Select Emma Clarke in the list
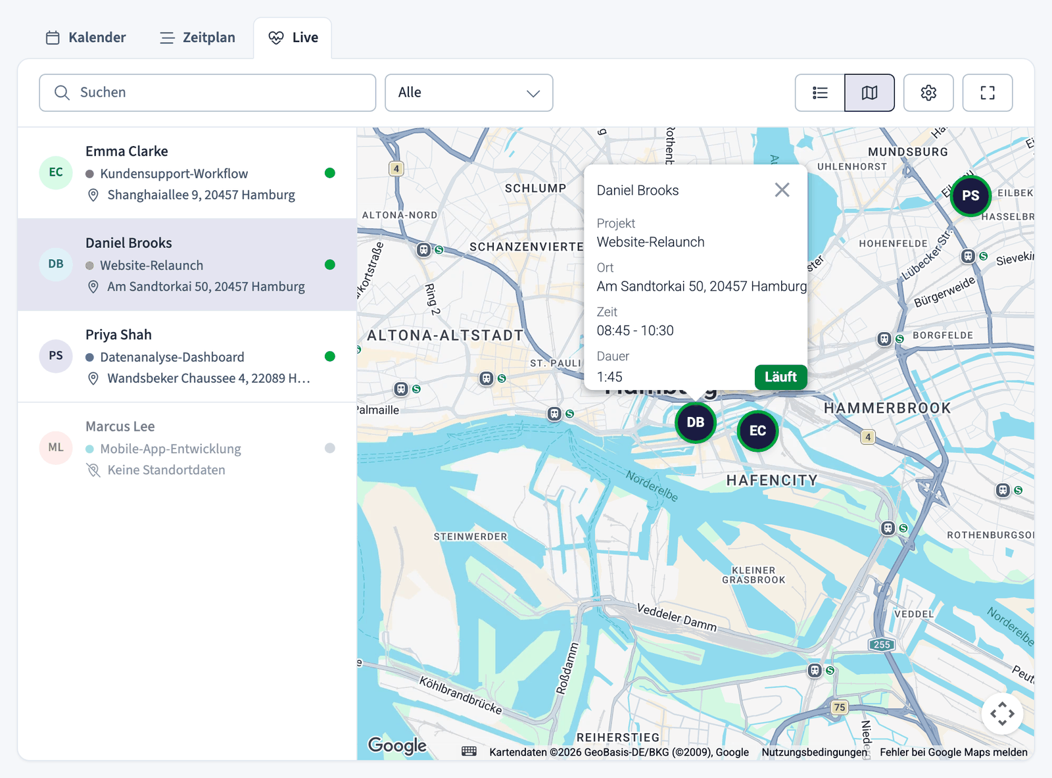 [187, 173]
